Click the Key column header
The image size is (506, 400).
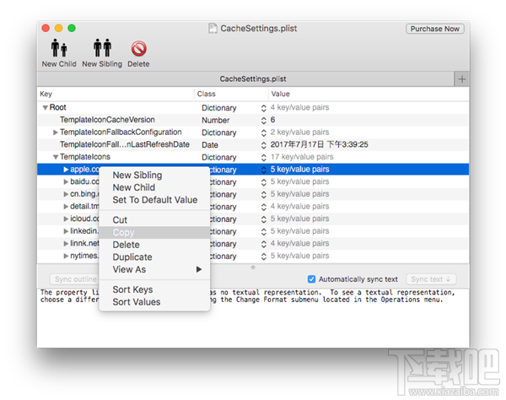pos(116,94)
